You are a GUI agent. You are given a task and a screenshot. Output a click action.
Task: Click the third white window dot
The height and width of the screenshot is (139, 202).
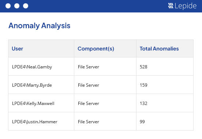point(26,6)
